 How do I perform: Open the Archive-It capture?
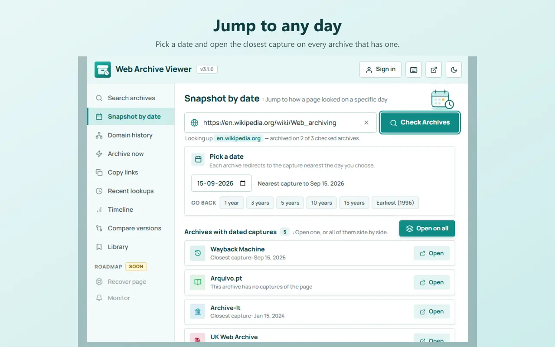tap(431, 311)
